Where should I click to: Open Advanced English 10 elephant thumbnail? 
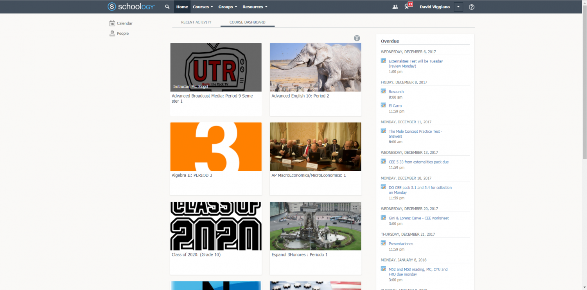pos(316,67)
